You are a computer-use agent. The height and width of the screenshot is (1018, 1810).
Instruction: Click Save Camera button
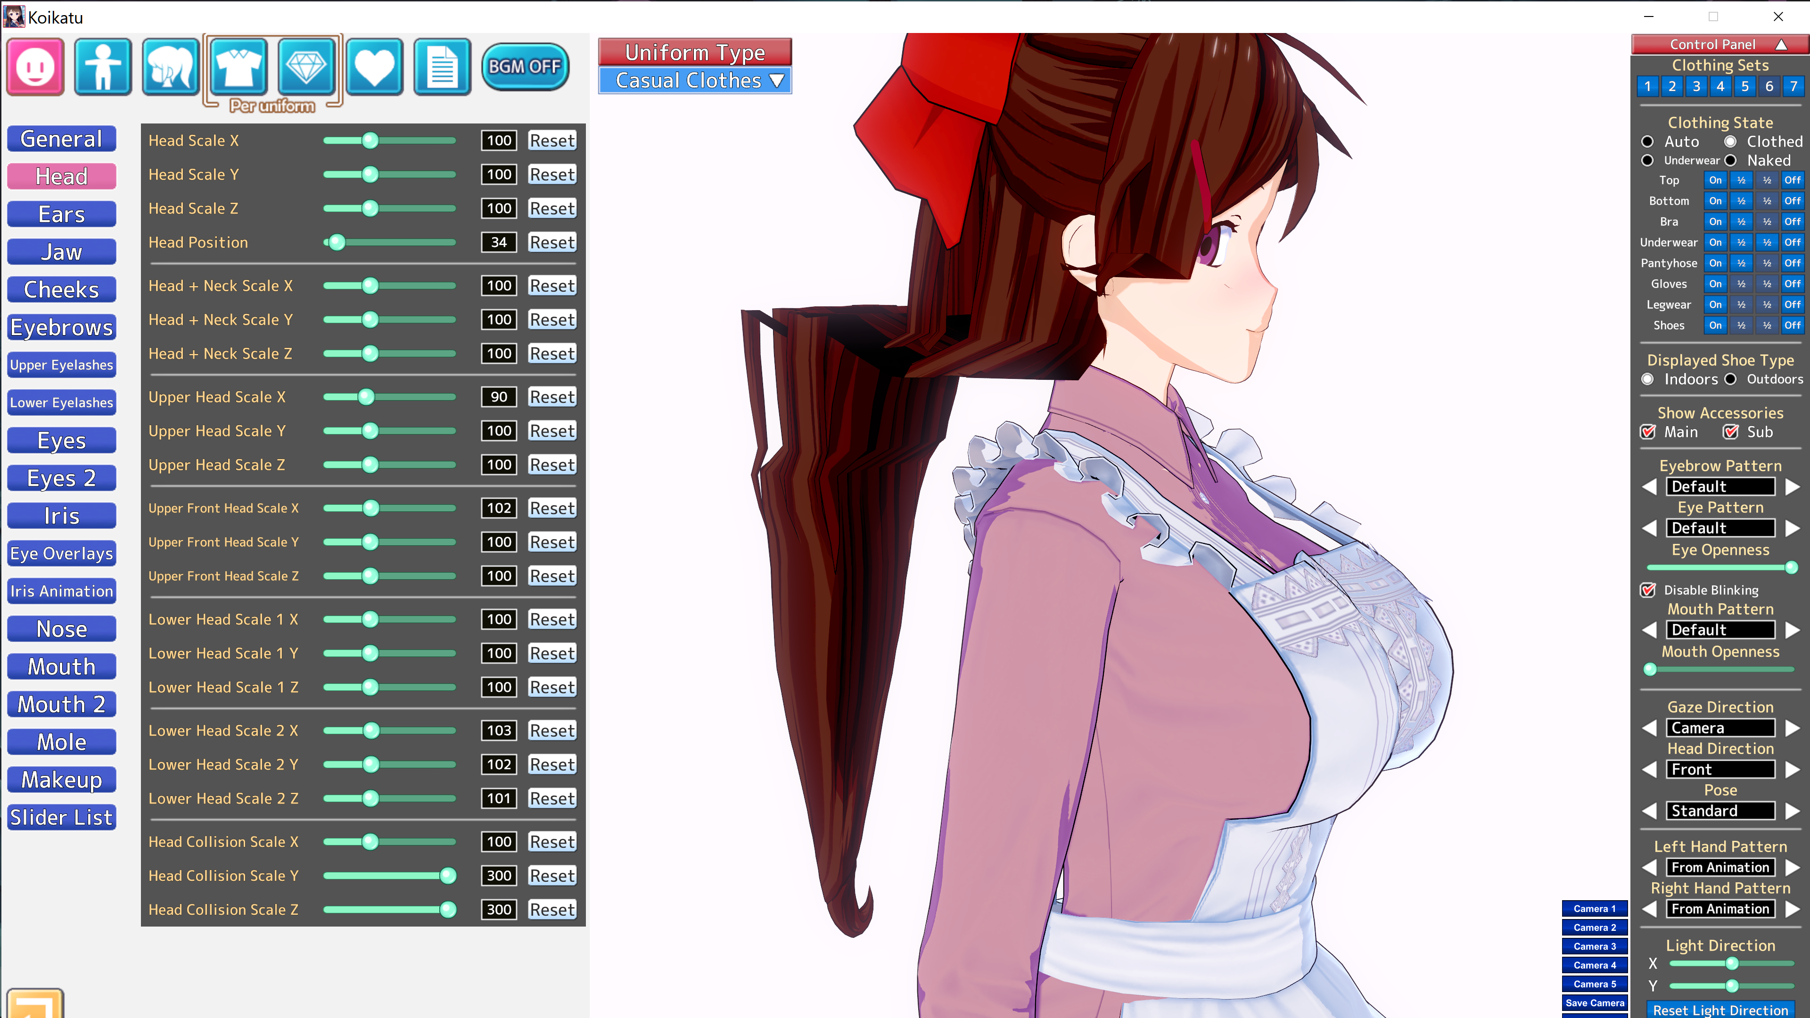[x=1594, y=1002]
